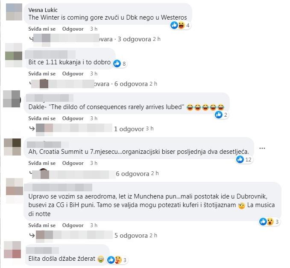Reply to kukanja comment with Odgovor
Screen dimensions: 290x268
coord(73,74)
